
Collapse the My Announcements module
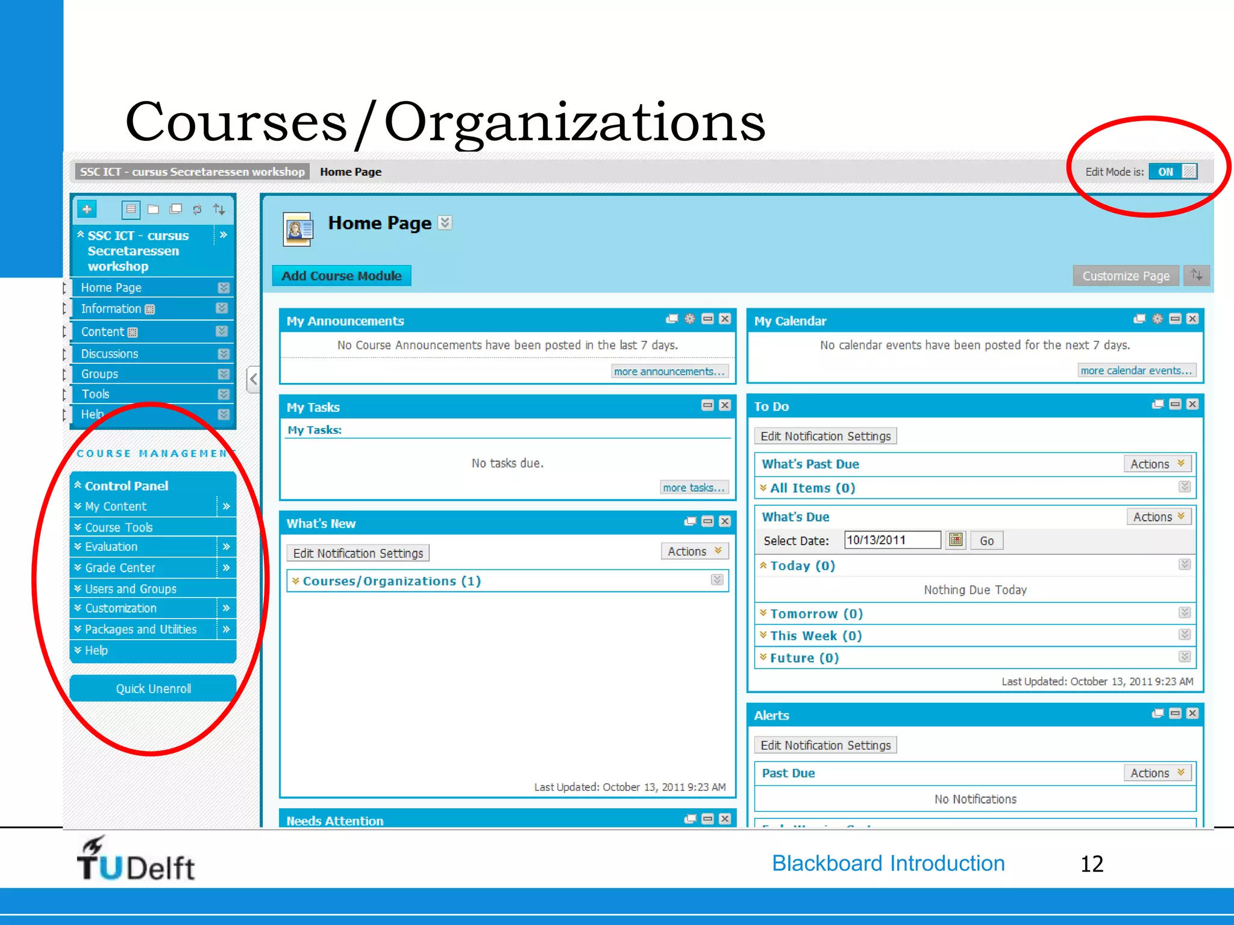[x=707, y=319]
